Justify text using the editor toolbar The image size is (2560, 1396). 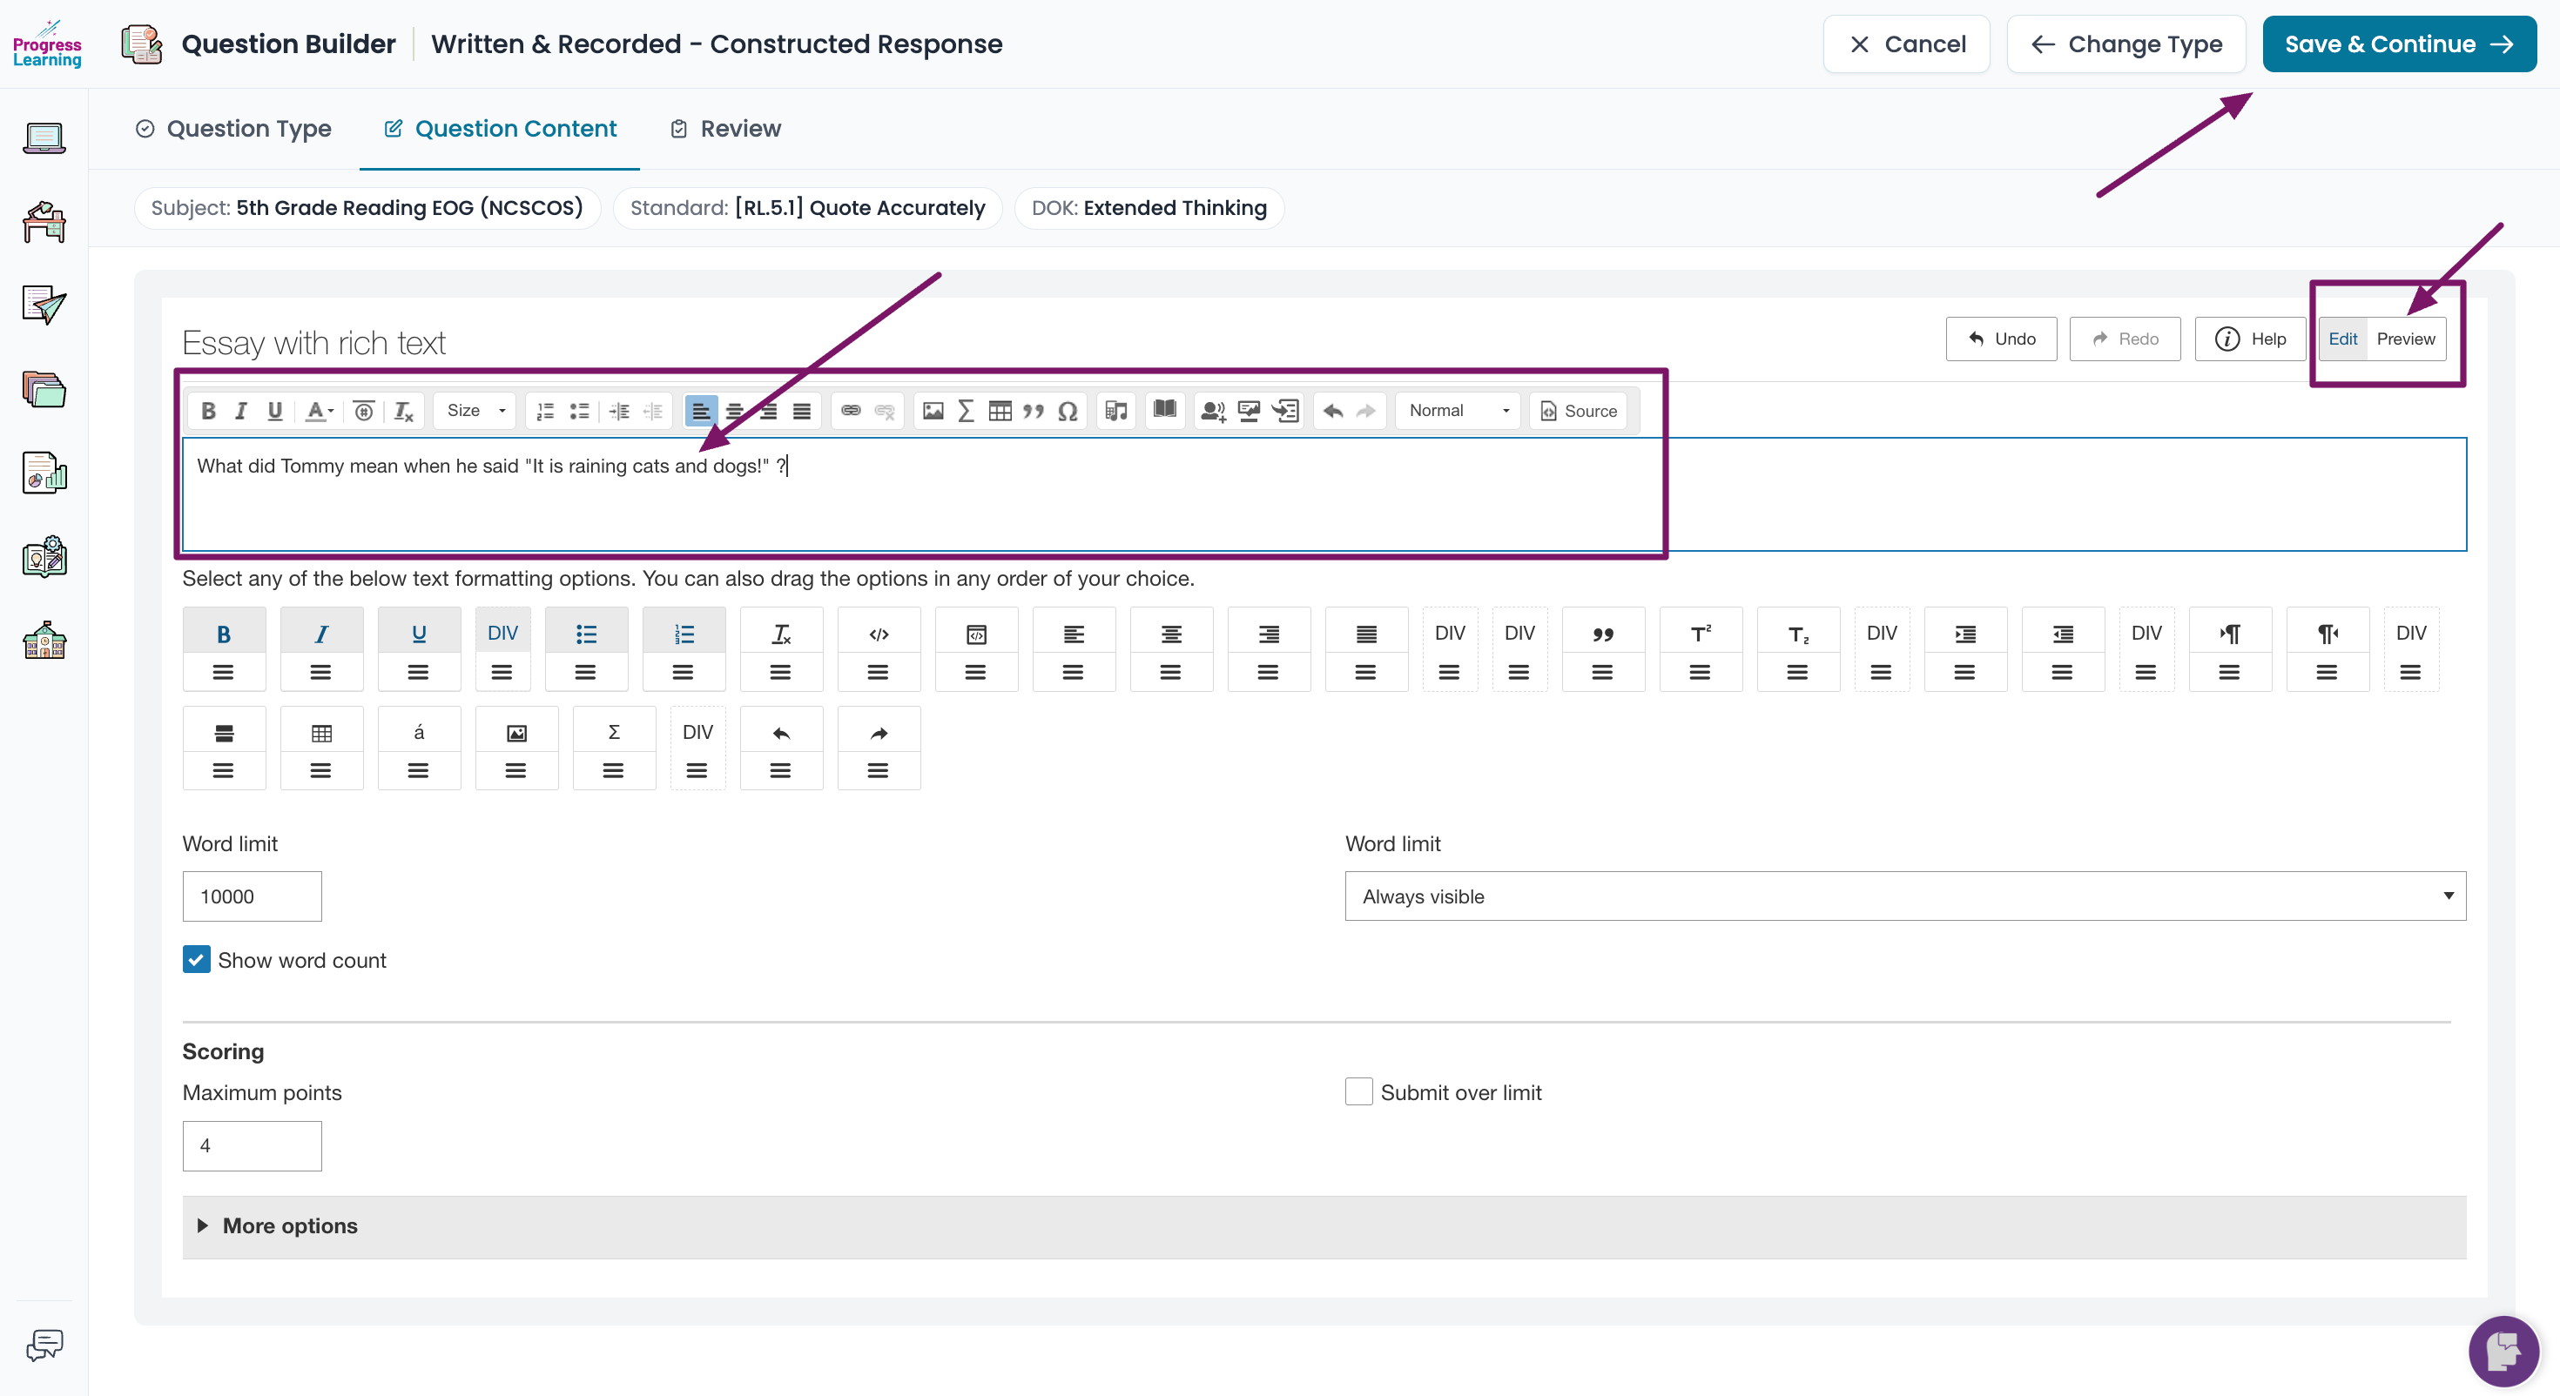point(802,410)
